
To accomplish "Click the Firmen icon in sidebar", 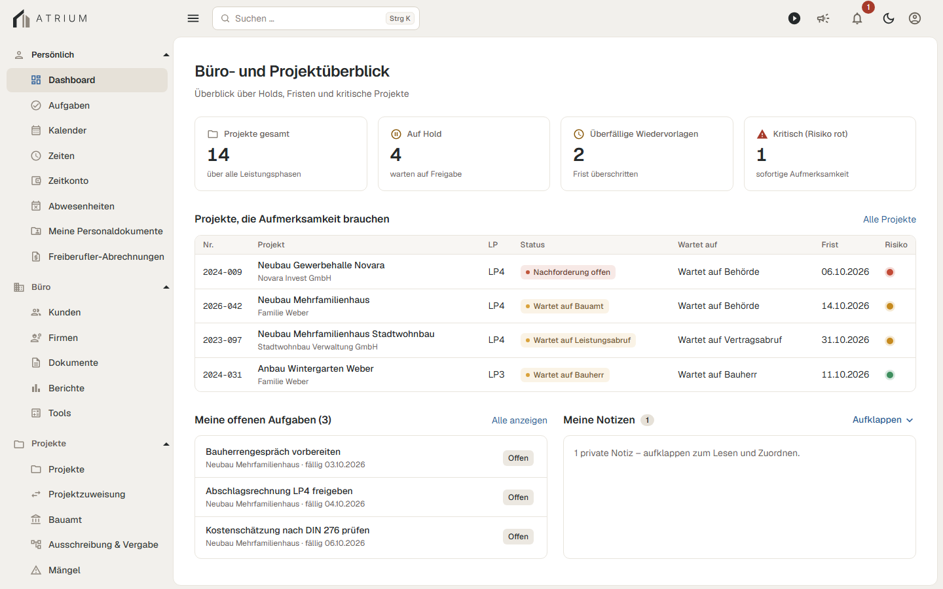I will pos(36,338).
